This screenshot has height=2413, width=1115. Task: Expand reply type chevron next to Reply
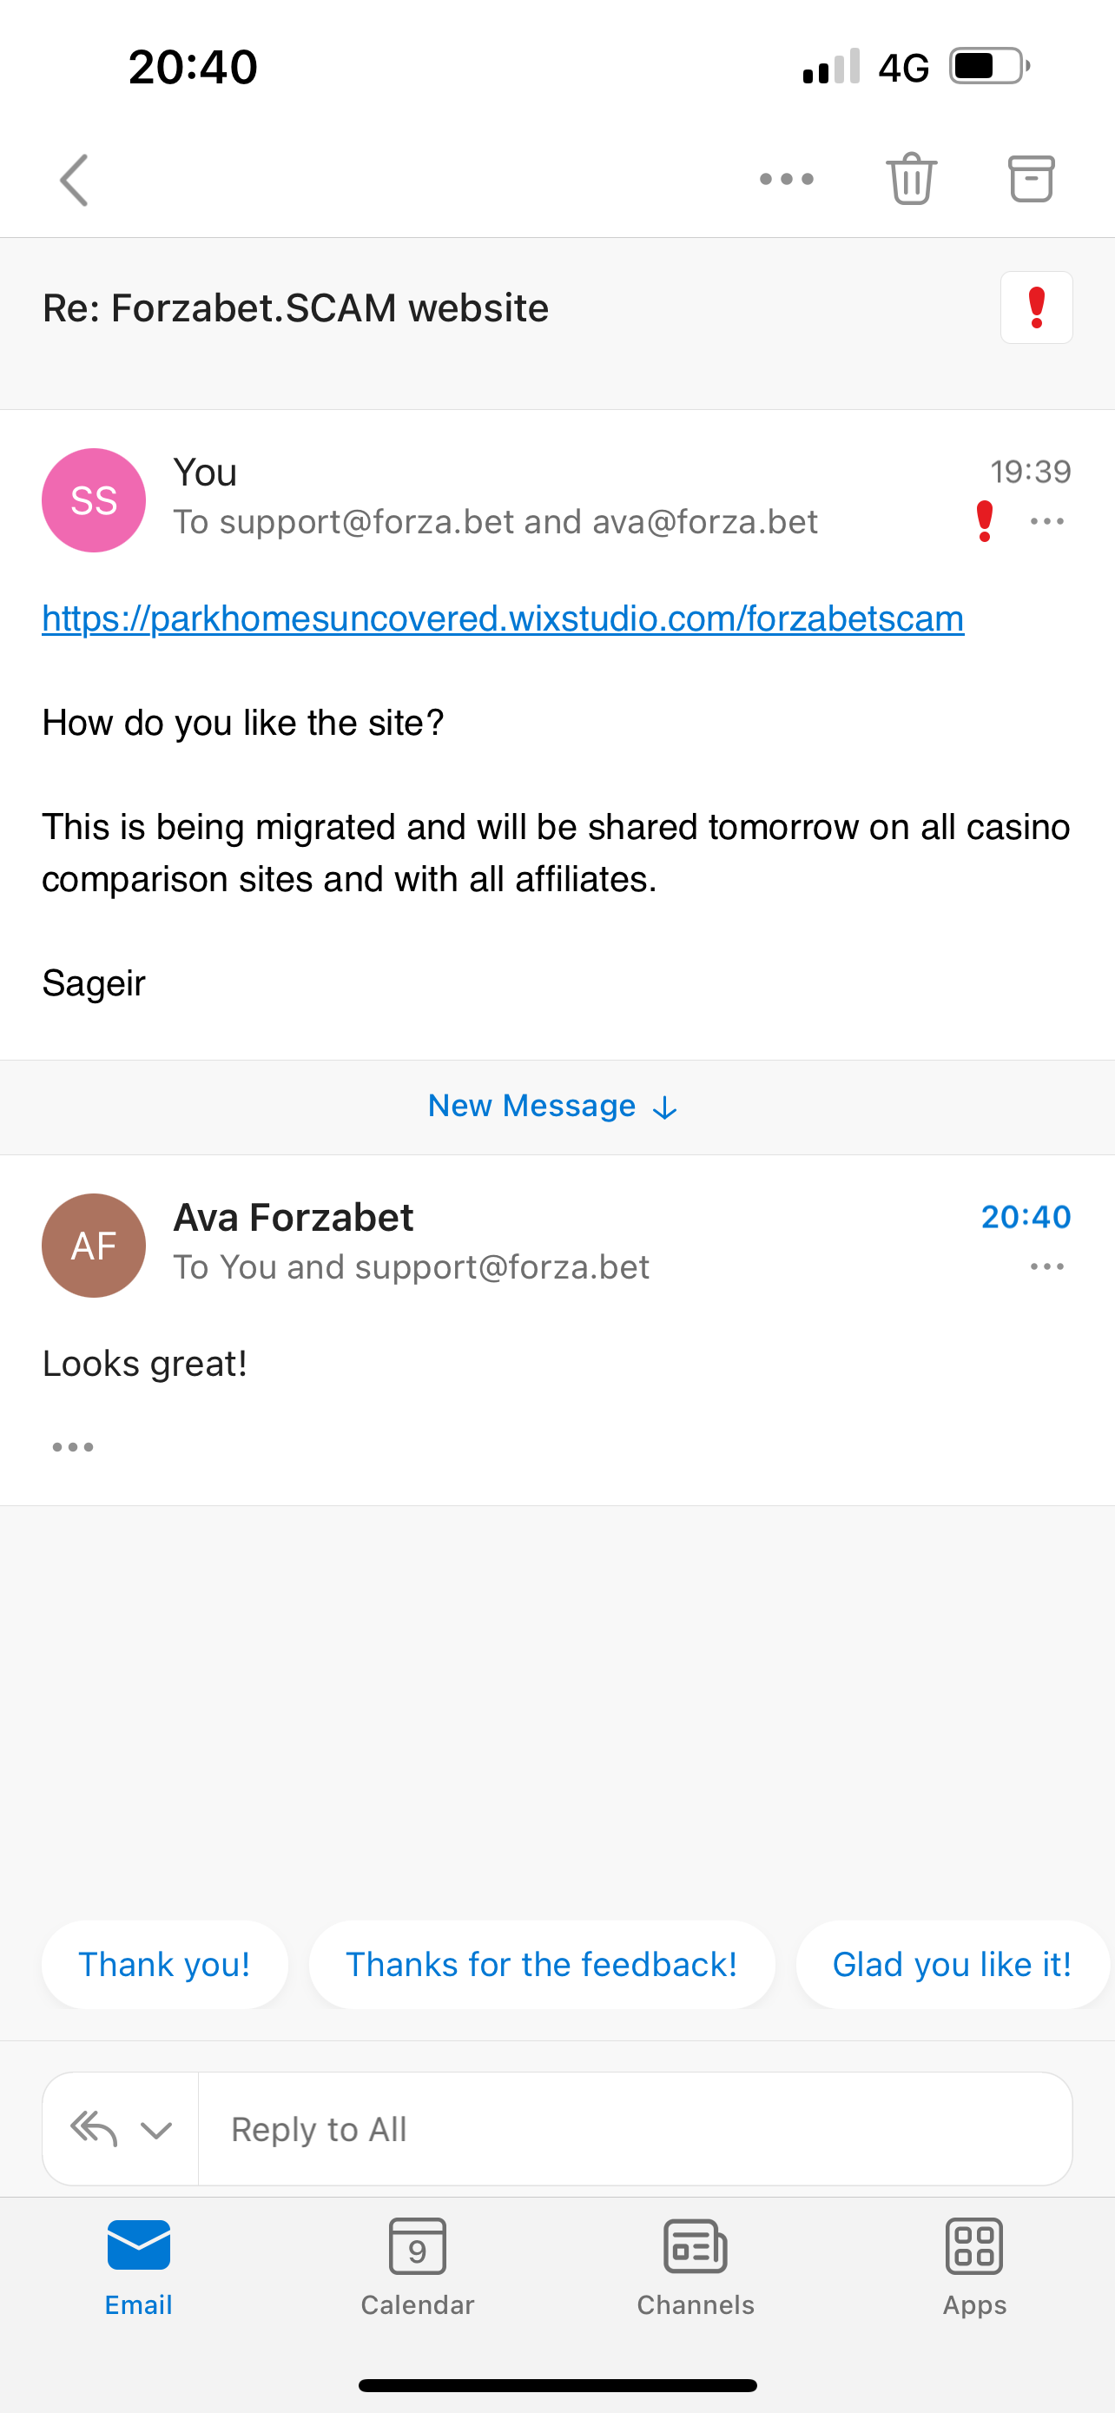[x=155, y=2130]
